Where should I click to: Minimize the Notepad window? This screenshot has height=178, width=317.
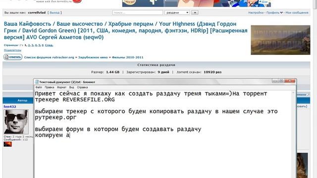tap(275, 81)
